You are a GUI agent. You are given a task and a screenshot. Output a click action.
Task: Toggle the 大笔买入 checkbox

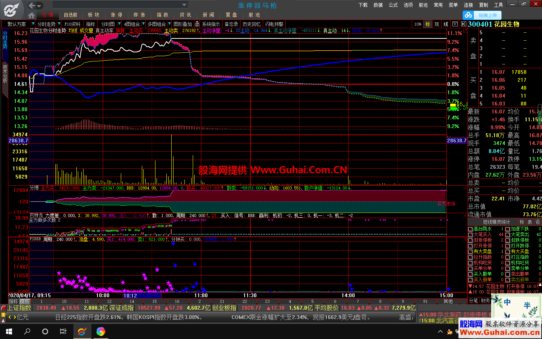point(470,235)
